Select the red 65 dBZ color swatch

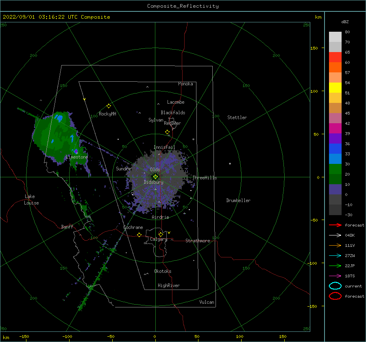[x=335, y=57]
